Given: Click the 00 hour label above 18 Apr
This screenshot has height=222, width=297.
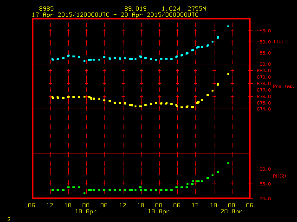Looking at the screenshot, I should [86, 205].
